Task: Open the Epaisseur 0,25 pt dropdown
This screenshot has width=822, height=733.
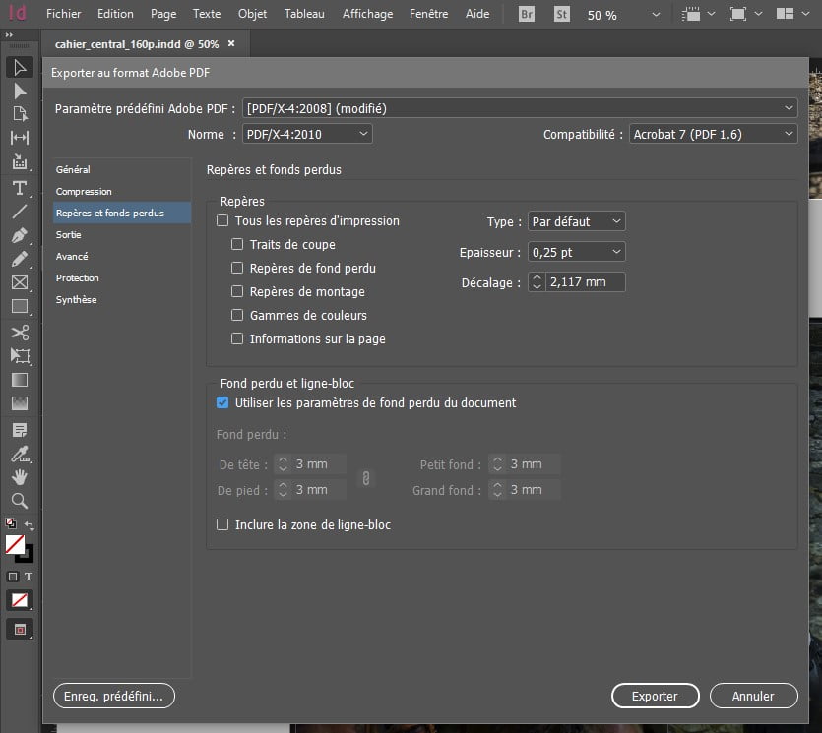Action: [x=576, y=252]
